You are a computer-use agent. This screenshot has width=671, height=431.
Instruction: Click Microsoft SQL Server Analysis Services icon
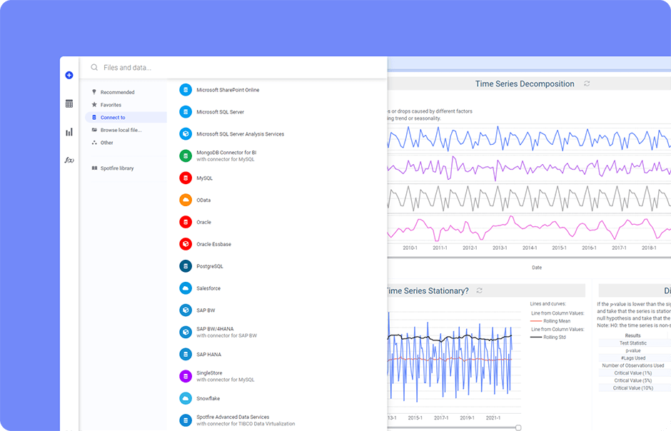coord(186,134)
